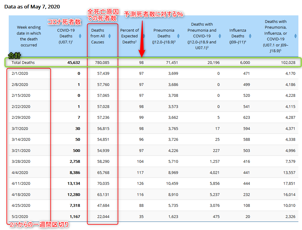302x230 pixels.
Task: Click the 'Week ending date' column header text
Action: click(29, 36)
